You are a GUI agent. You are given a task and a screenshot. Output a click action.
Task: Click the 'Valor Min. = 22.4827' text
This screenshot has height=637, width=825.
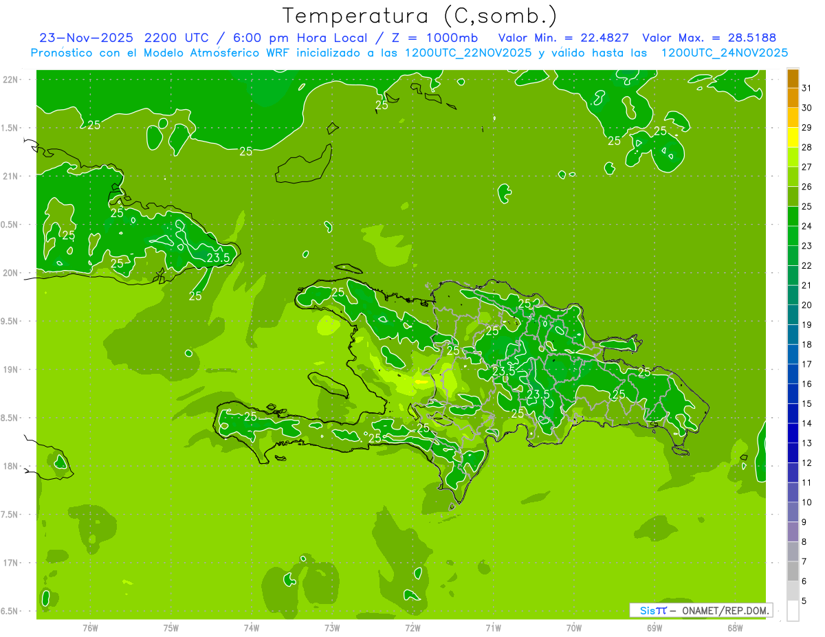(x=565, y=37)
